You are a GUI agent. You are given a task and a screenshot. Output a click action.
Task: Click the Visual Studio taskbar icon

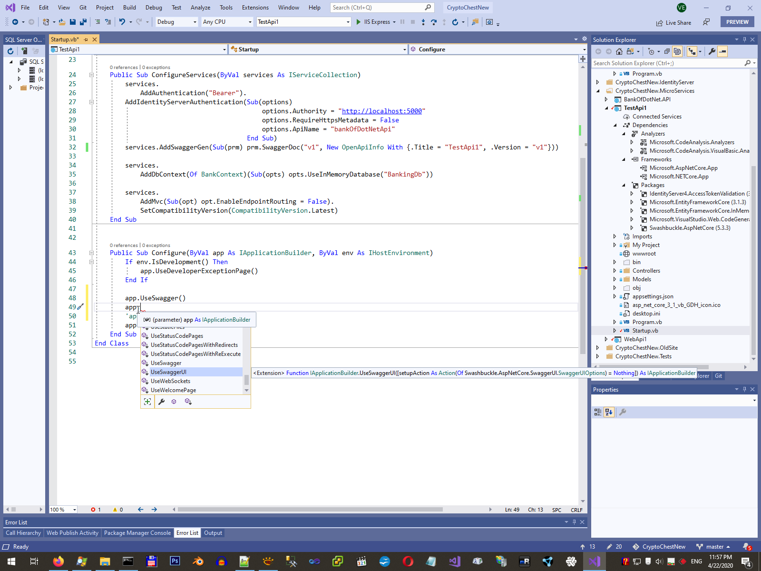594,561
